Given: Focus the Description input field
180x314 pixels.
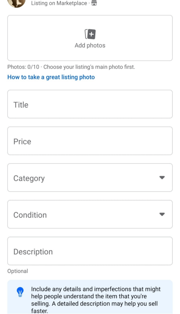Looking at the screenshot, I should (x=90, y=251).
